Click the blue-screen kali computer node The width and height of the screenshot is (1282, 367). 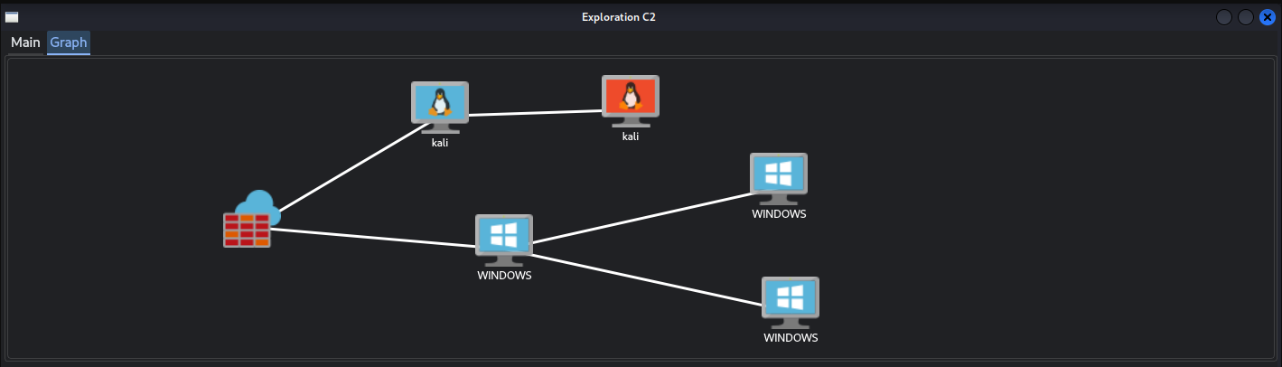point(440,105)
